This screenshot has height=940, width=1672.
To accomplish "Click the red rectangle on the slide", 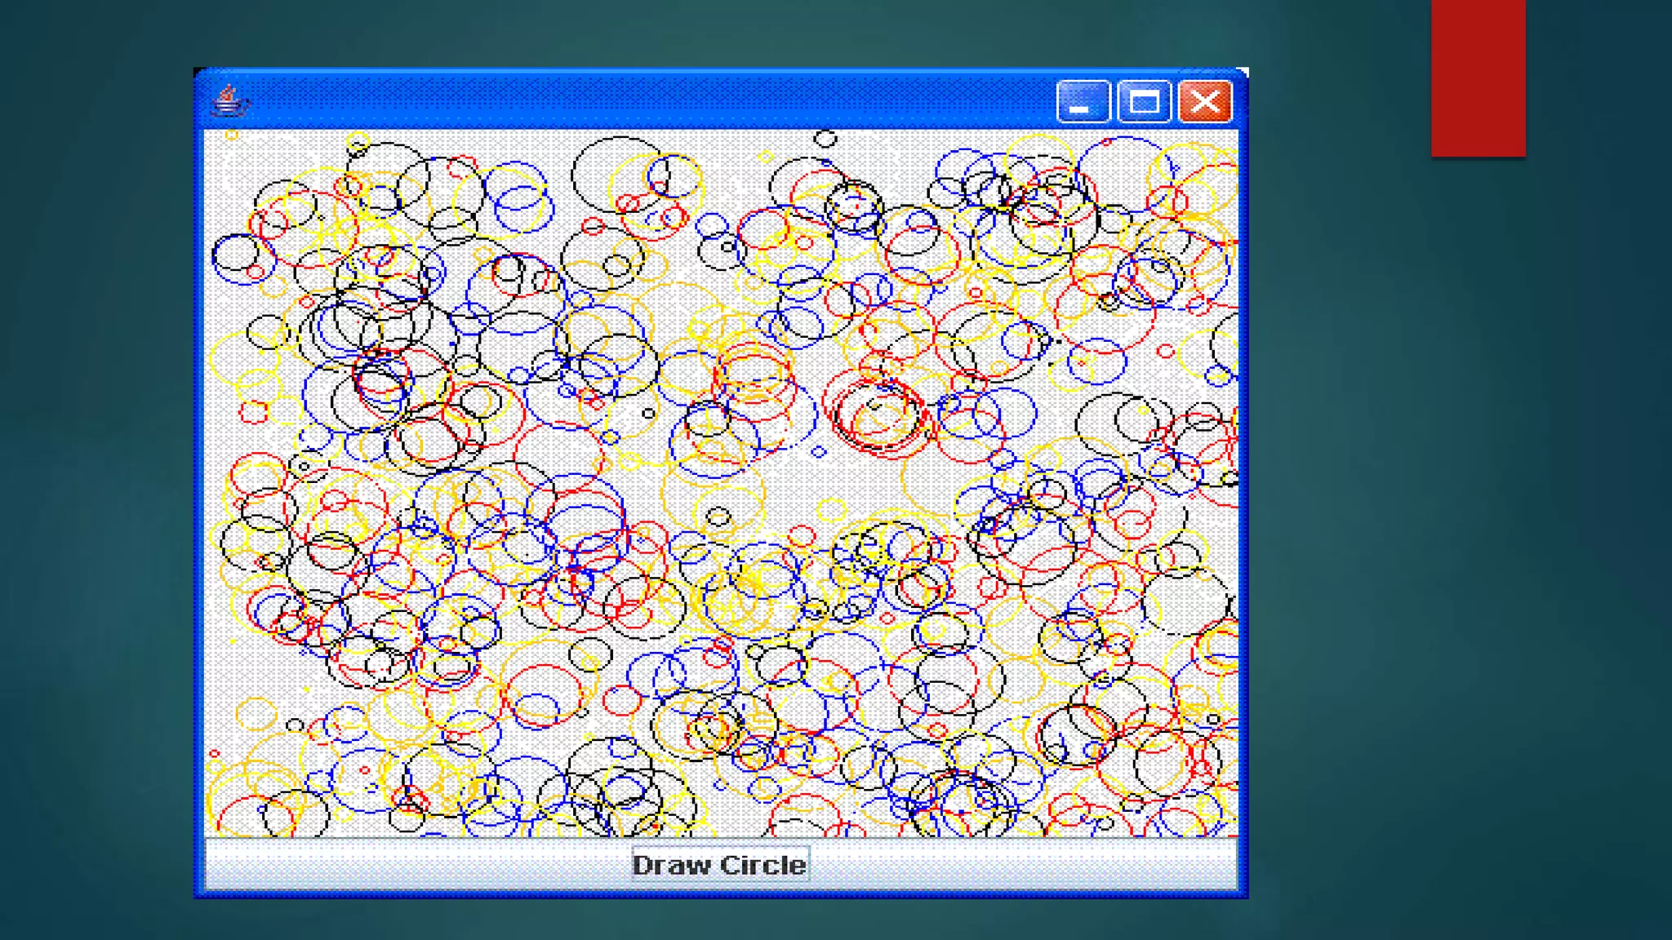I will point(1478,78).
